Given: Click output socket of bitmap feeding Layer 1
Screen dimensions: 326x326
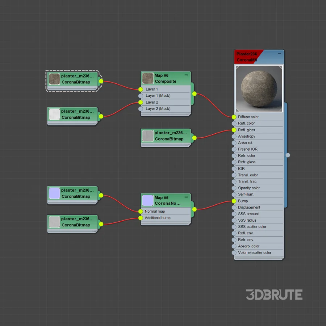Looking at the screenshot, I should [x=101, y=81].
